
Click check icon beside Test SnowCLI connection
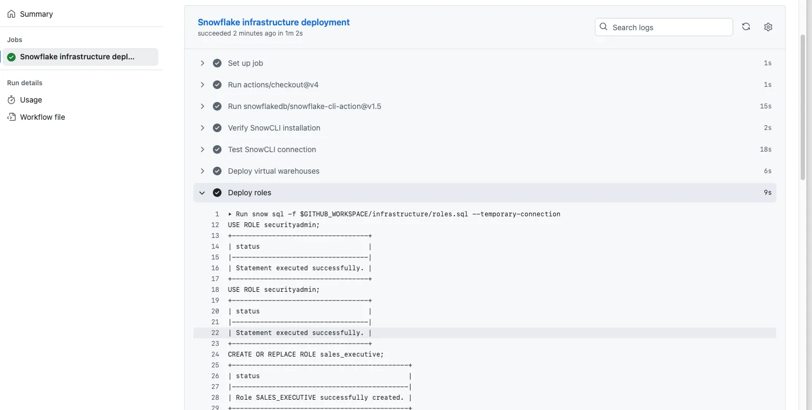[x=217, y=149]
